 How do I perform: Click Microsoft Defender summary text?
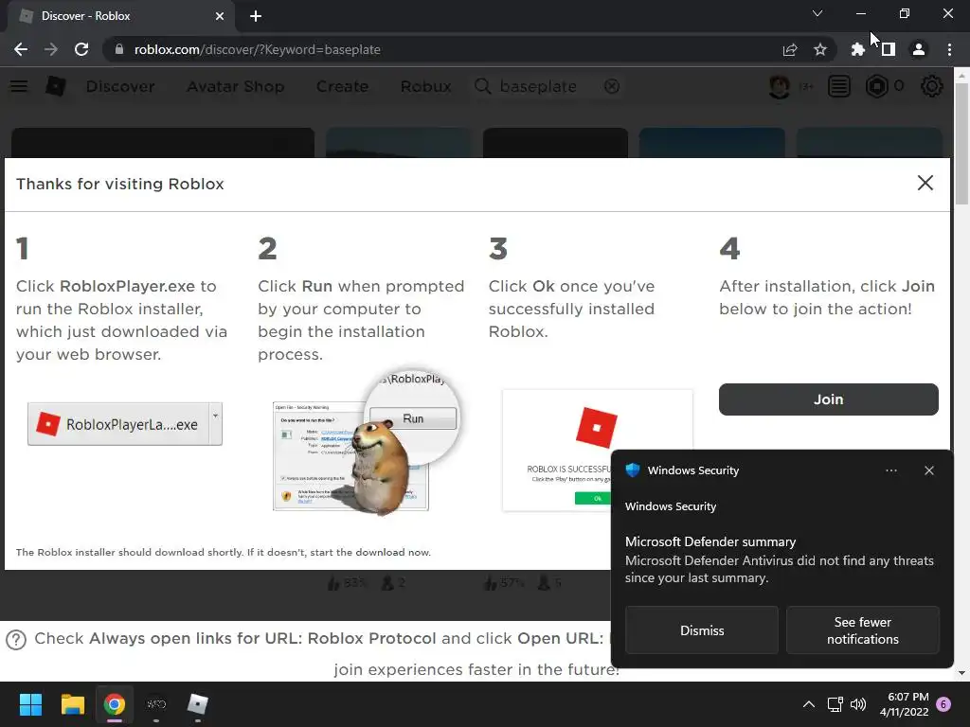coord(710,541)
